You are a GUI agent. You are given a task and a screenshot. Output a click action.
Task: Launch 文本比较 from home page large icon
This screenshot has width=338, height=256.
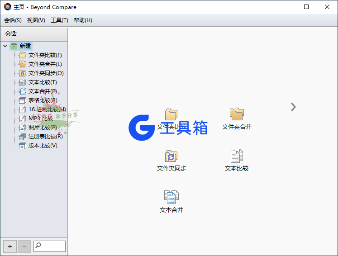(x=237, y=156)
